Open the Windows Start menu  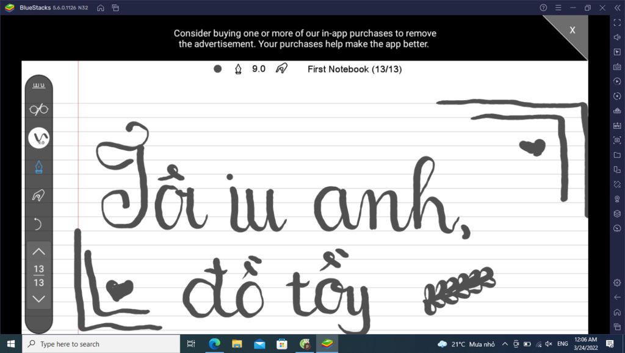pos(11,344)
